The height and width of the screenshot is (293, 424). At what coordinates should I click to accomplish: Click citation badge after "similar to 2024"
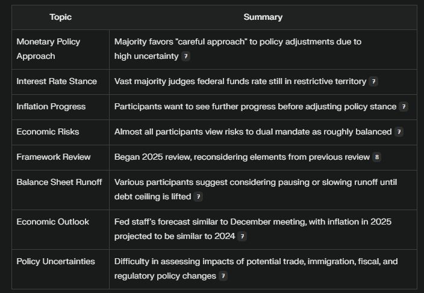coord(242,237)
